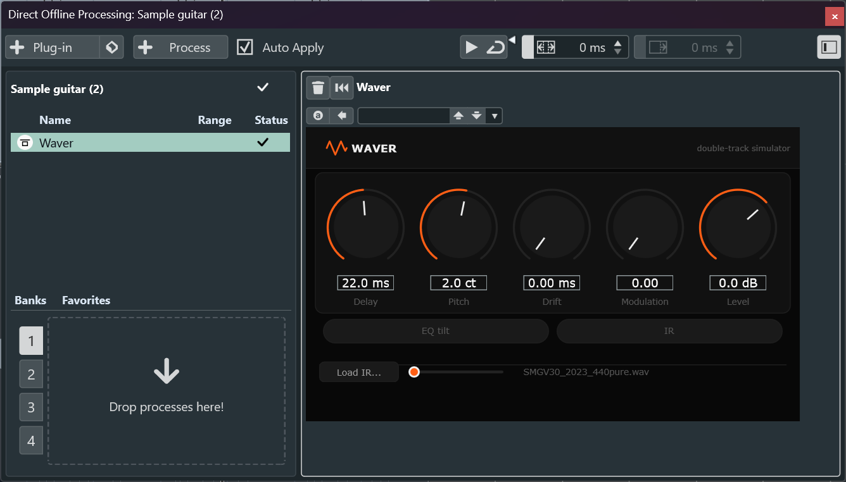Click the Status column header
This screenshot has width=846, height=482.
(x=271, y=120)
